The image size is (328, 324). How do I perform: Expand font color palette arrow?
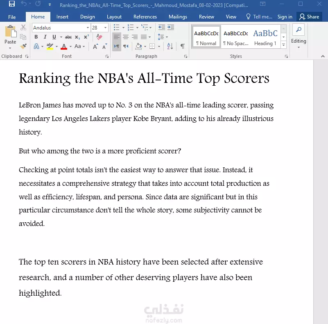(x=70, y=46)
